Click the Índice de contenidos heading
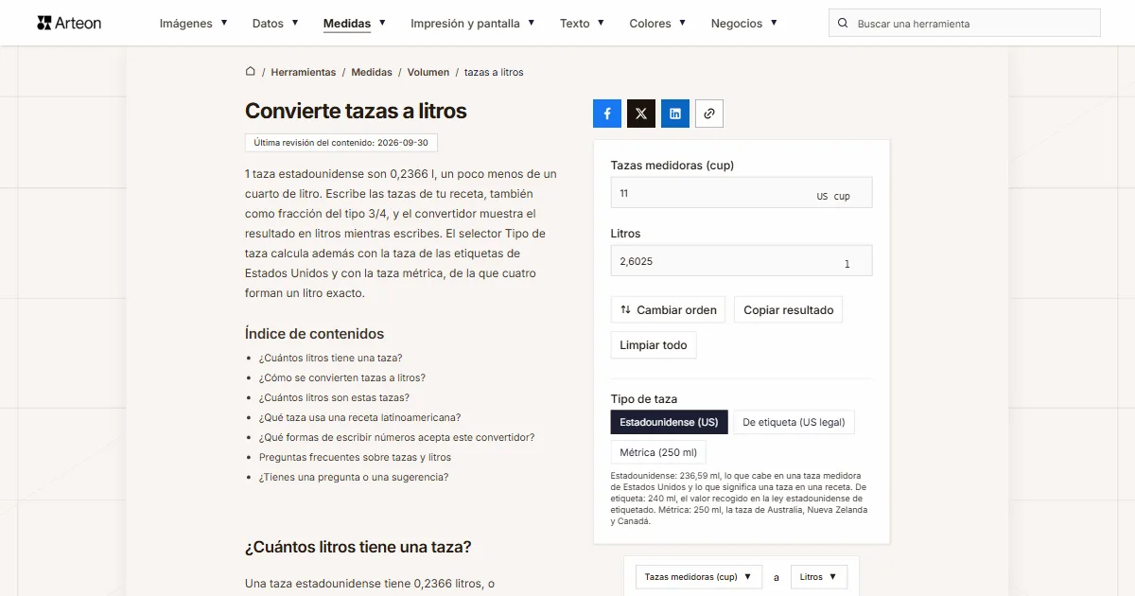 [x=314, y=333]
